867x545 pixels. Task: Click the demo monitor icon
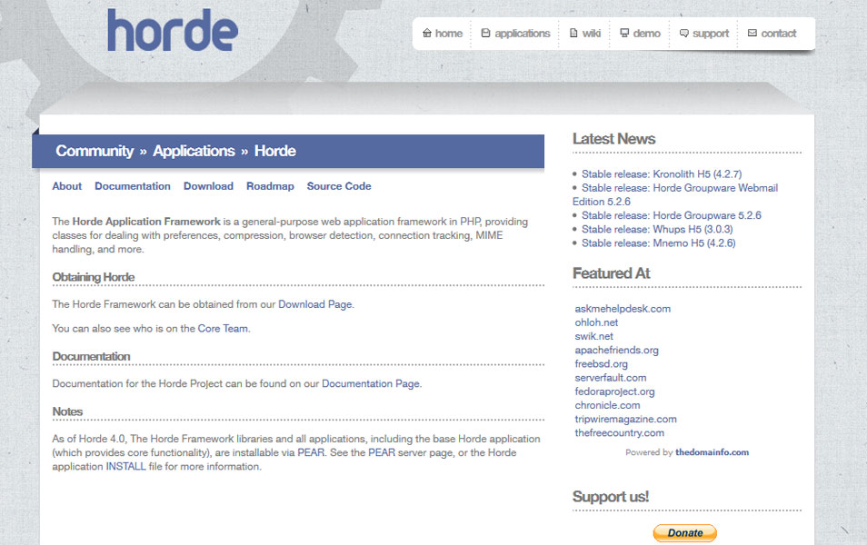(624, 34)
